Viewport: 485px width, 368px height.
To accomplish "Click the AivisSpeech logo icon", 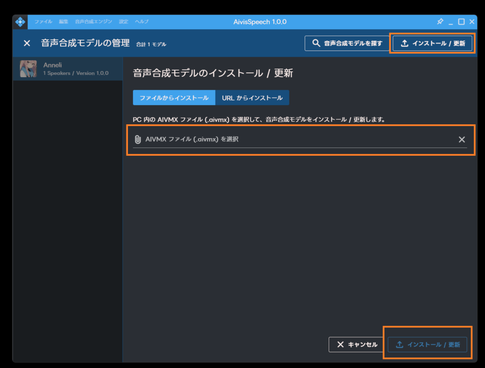I will (x=20, y=22).
